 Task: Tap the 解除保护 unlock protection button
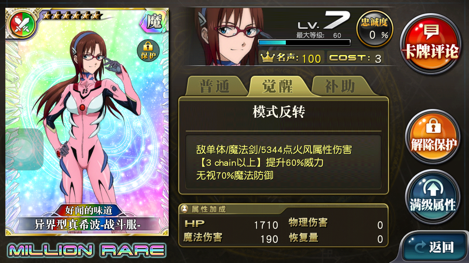(x=433, y=136)
